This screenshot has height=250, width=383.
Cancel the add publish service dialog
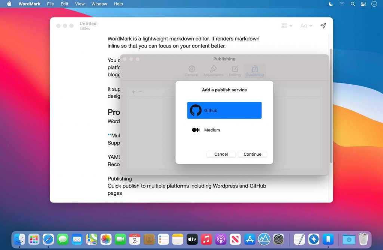(x=221, y=154)
